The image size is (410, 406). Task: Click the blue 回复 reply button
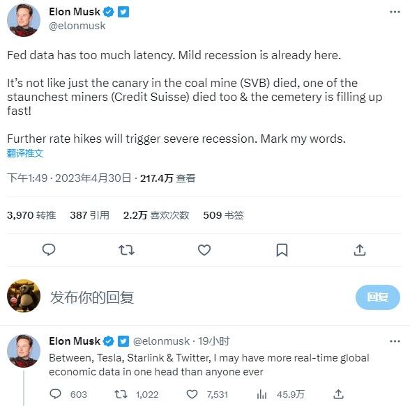(378, 297)
